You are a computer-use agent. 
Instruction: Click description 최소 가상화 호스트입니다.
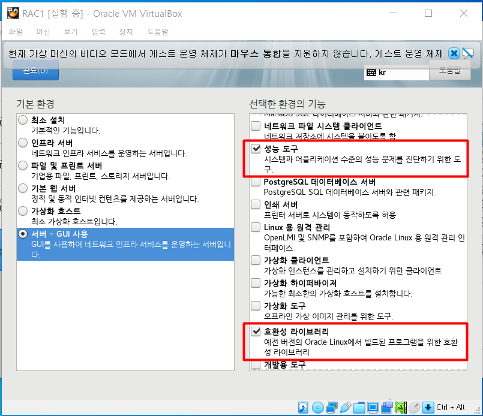(74, 222)
